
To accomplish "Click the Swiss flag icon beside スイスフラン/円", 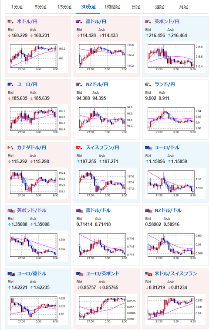I will tap(80, 148).
